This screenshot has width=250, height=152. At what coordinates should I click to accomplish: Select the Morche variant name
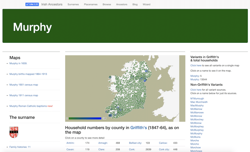coord(195,140)
